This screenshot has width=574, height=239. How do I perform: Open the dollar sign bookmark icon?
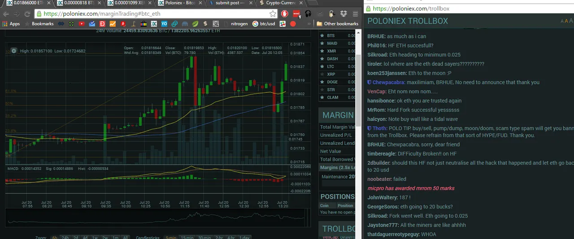click(x=205, y=24)
